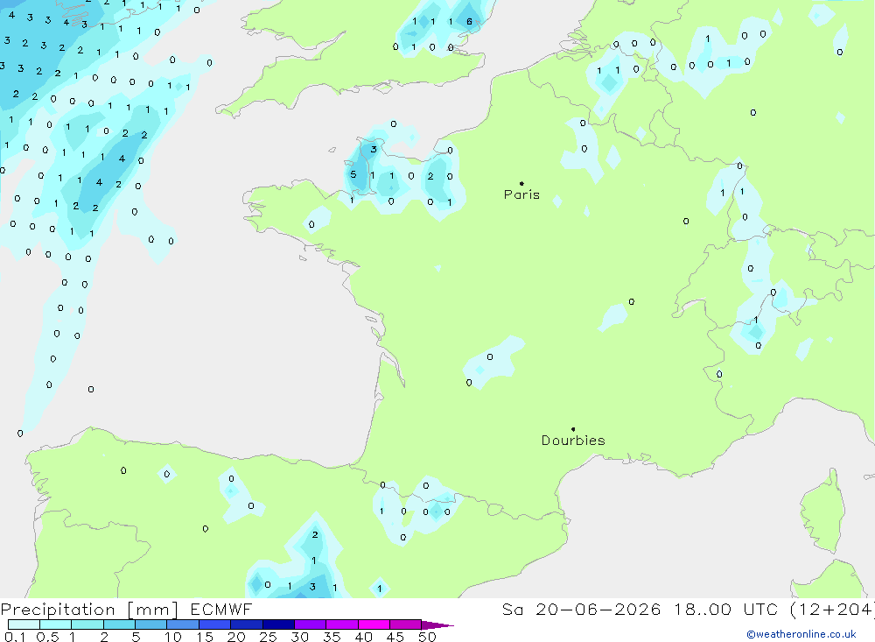Click the '(12+204)' forecast offset text

(833, 609)
